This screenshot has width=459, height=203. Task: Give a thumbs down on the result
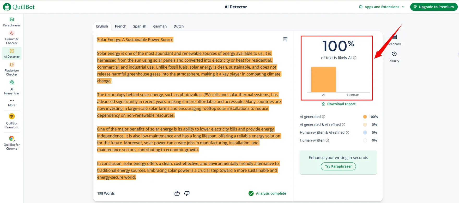tap(187, 193)
